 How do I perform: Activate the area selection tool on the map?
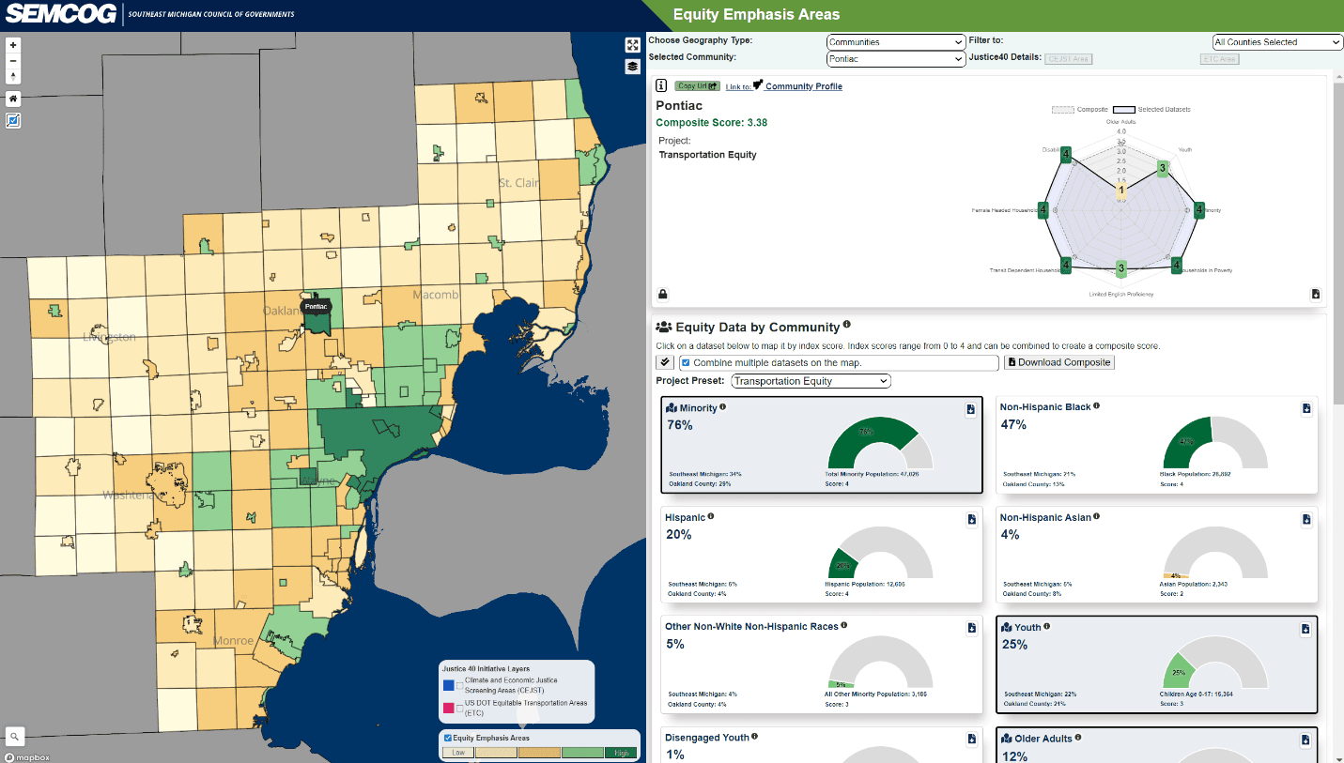(x=12, y=120)
